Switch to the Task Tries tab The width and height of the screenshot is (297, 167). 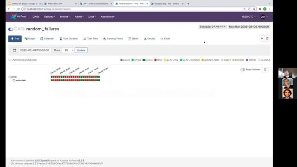click(x=90, y=39)
